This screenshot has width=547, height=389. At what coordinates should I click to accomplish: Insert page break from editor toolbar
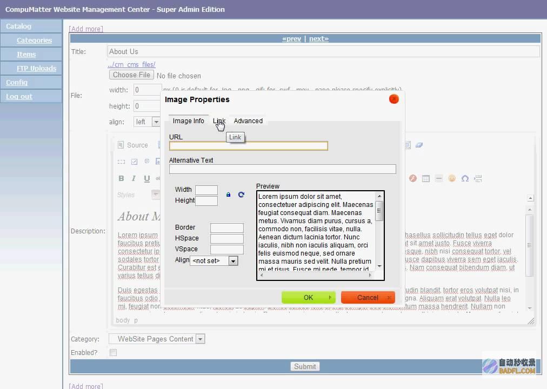coord(478,178)
